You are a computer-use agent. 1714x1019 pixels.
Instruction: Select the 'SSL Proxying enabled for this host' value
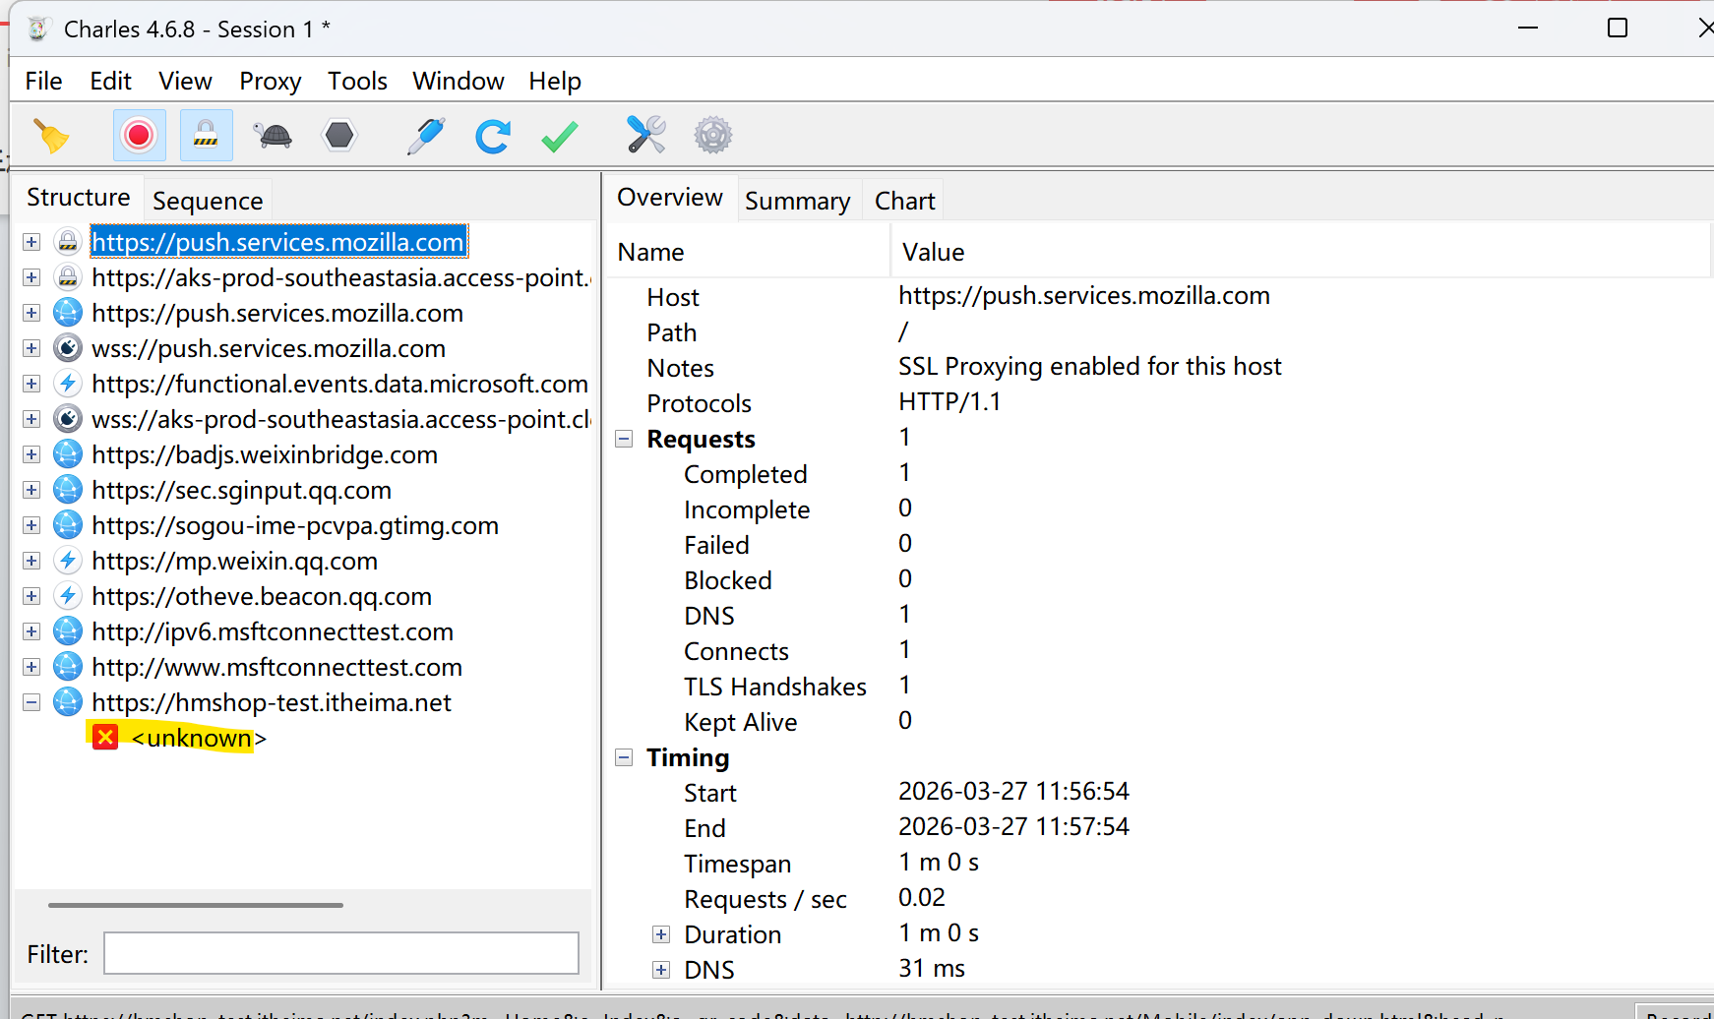coord(1089,367)
